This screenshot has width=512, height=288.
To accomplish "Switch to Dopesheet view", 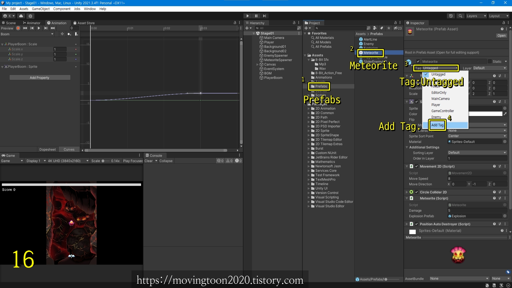I will 48,150.
